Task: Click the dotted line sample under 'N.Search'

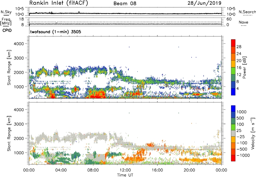Action: (x=248, y=15)
